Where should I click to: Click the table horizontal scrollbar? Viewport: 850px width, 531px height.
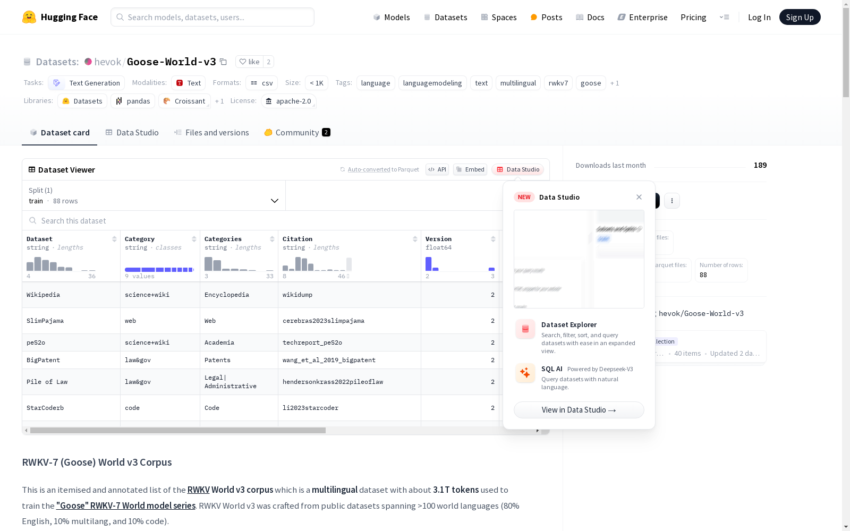(x=178, y=431)
